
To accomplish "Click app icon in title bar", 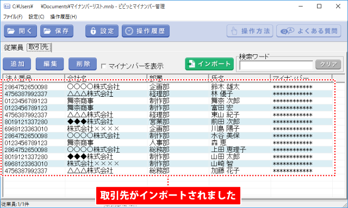I will point(7,6).
